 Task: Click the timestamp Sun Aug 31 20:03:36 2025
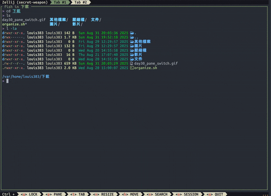tap(103, 33)
